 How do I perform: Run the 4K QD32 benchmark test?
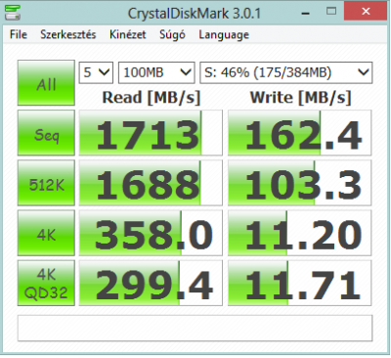tap(46, 283)
